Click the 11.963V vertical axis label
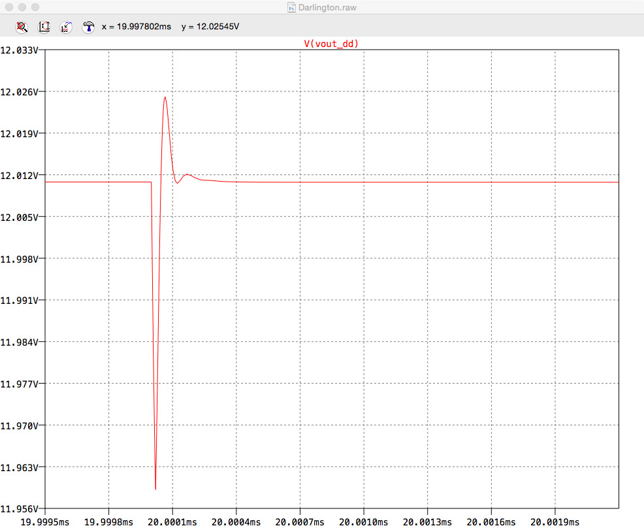 20,468
